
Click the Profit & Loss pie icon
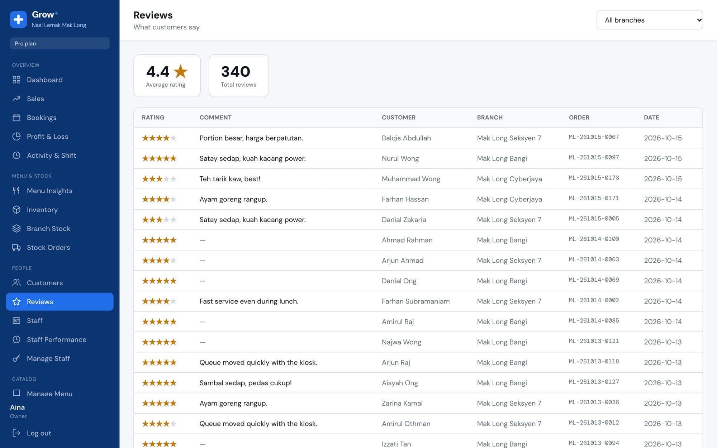(x=16, y=137)
